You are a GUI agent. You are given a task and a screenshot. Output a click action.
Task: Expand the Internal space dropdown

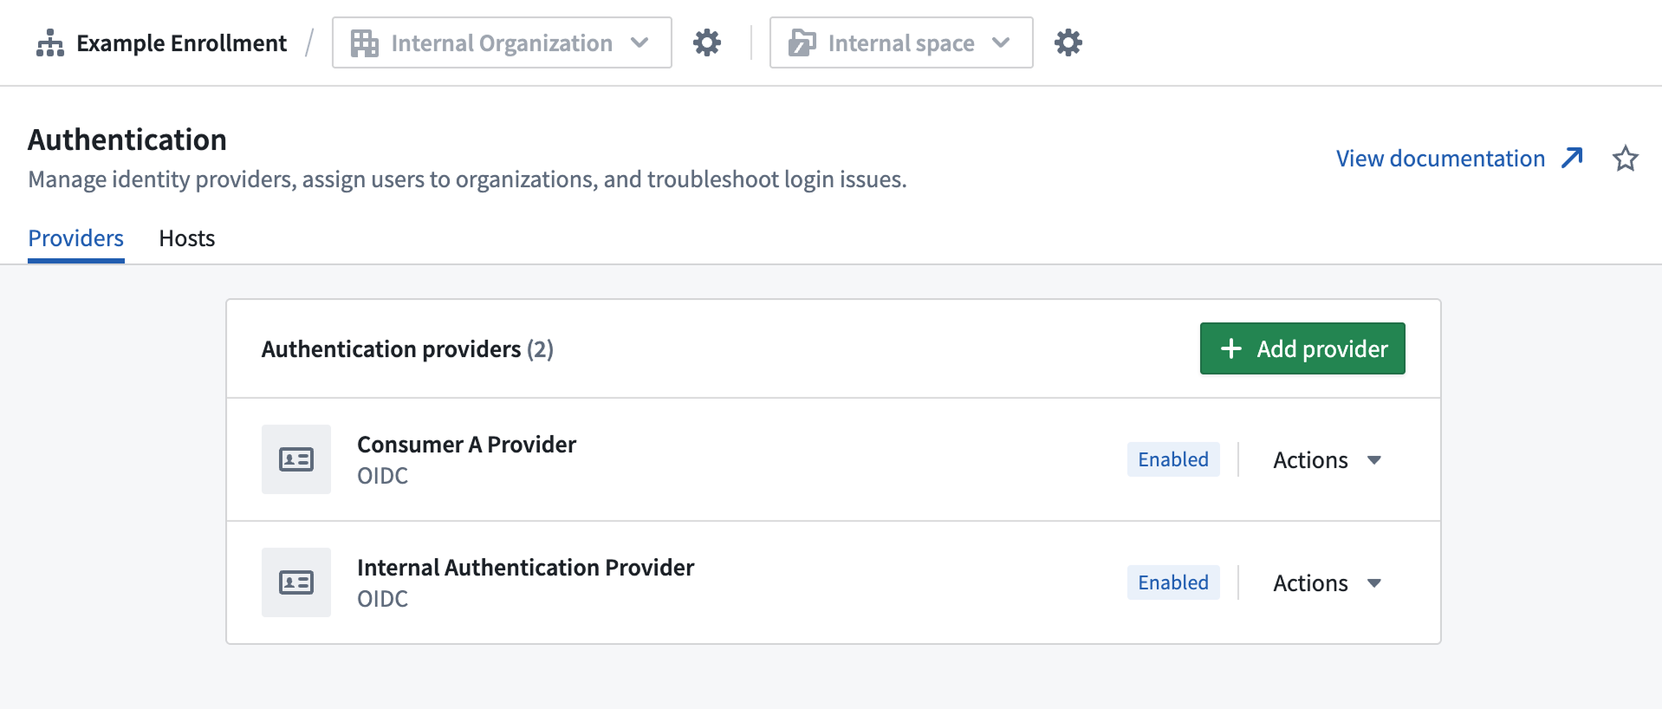click(x=1001, y=43)
